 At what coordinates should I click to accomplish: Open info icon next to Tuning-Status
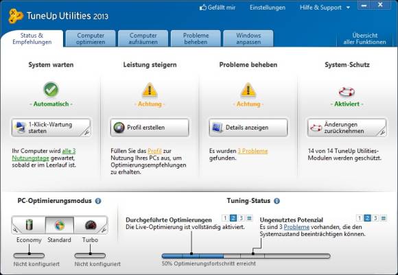(277, 201)
